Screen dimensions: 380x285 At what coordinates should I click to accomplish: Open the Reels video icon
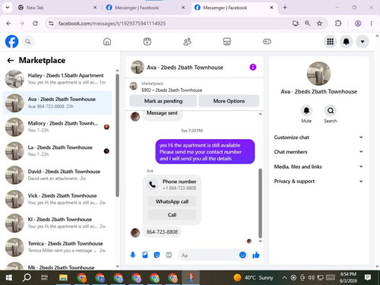147,42
